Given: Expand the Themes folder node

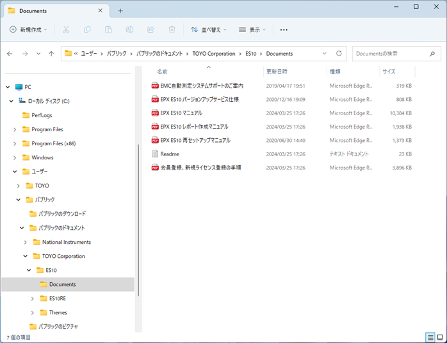Looking at the screenshot, I should (x=33, y=312).
